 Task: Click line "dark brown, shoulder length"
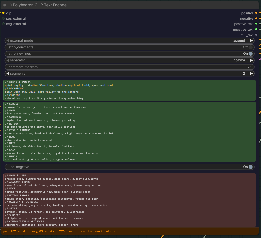point(39,146)
